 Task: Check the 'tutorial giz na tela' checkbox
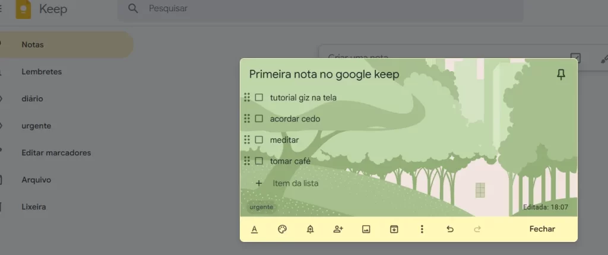pyautogui.click(x=259, y=97)
